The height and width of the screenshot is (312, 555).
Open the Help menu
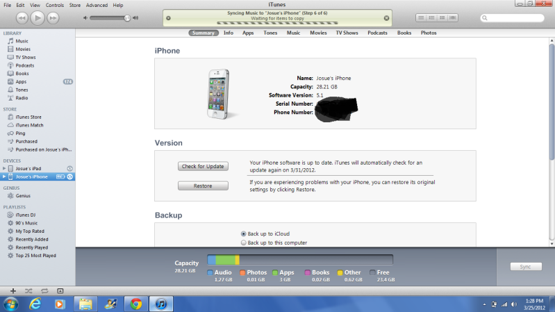click(118, 6)
